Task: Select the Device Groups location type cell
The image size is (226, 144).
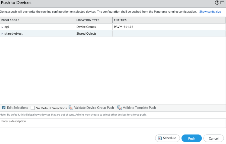Action: point(86,27)
